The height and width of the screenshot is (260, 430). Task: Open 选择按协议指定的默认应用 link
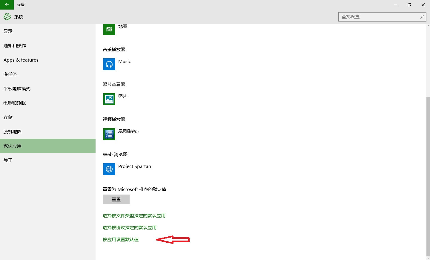[130, 227]
